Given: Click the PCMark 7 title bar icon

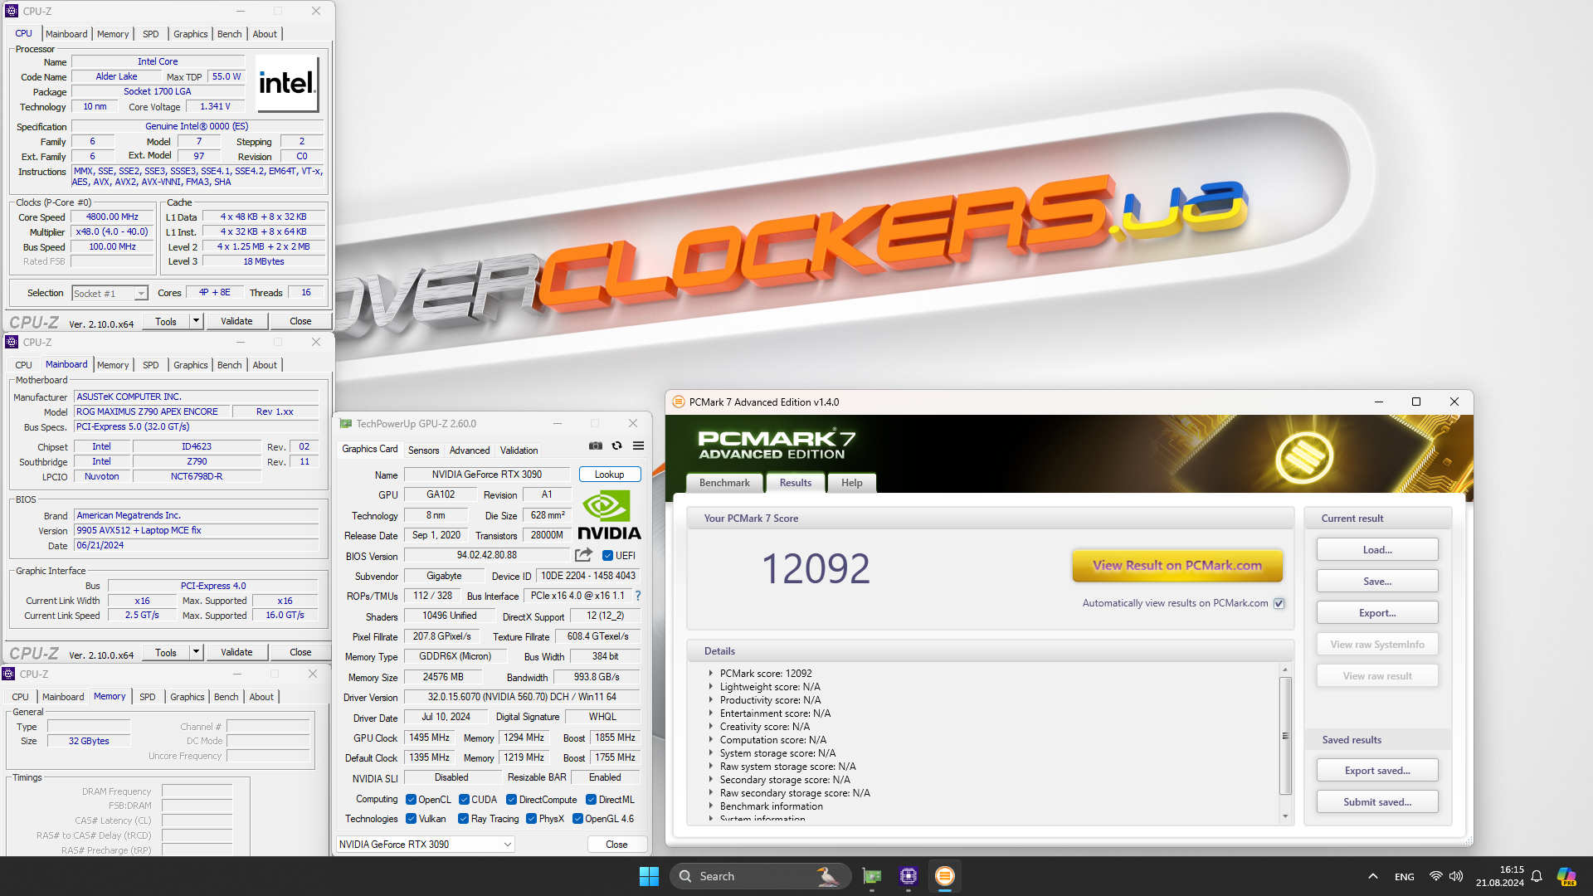Looking at the screenshot, I should click(x=679, y=402).
